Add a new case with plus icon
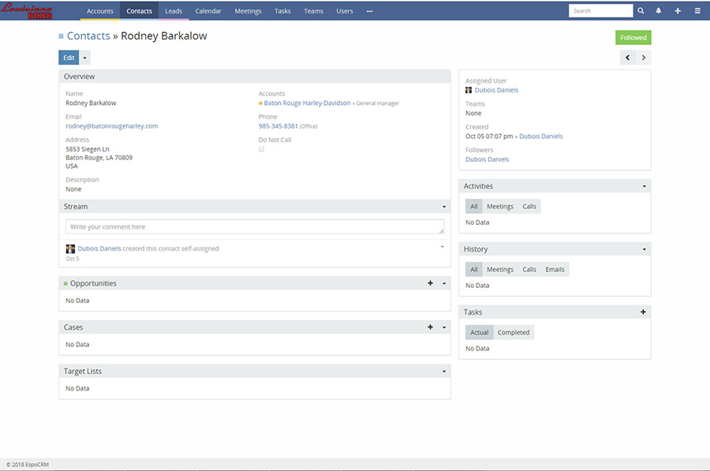710x471 pixels. [430, 327]
